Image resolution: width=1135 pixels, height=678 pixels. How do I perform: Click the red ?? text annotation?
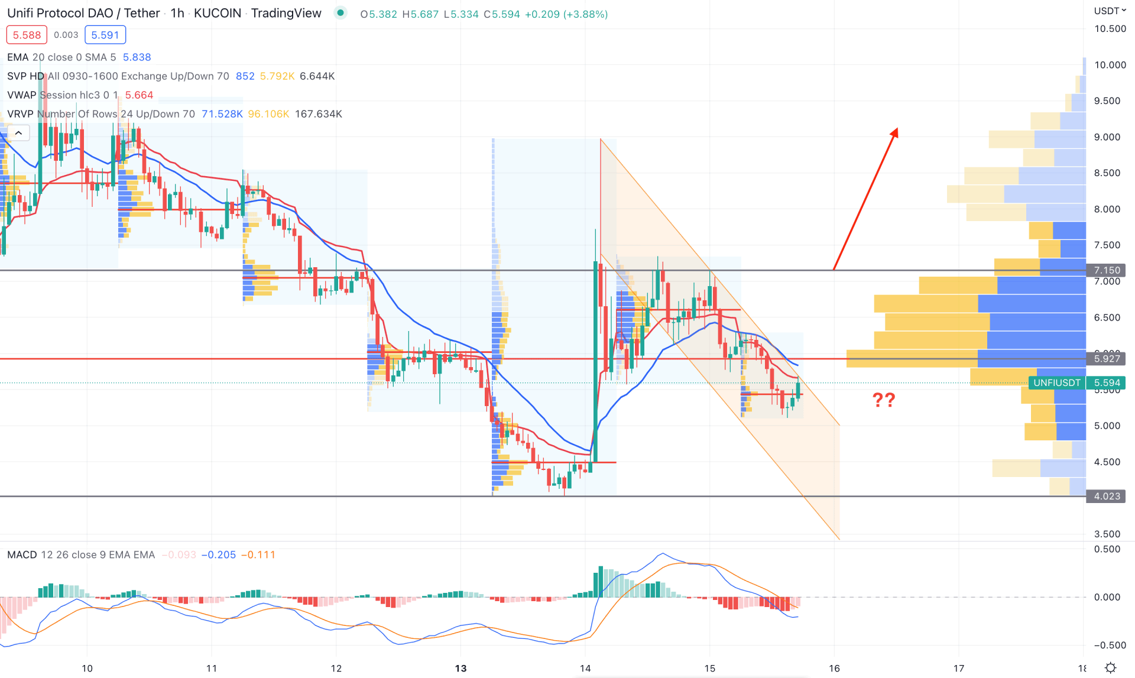tap(884, 400)
